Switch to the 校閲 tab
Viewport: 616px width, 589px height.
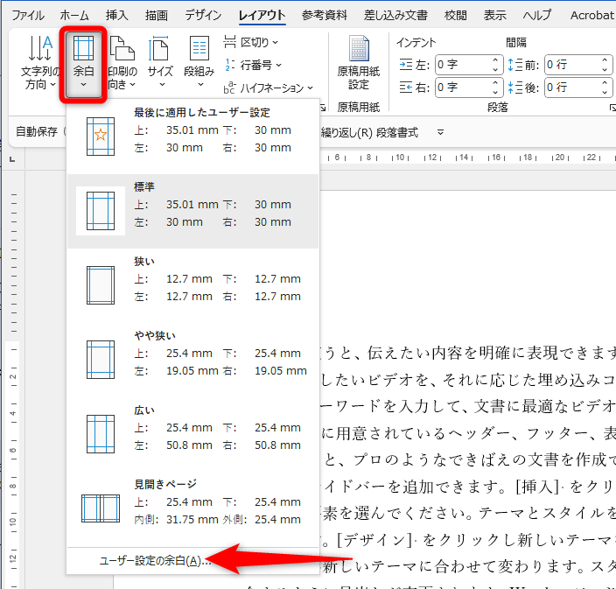pos(455,16)
